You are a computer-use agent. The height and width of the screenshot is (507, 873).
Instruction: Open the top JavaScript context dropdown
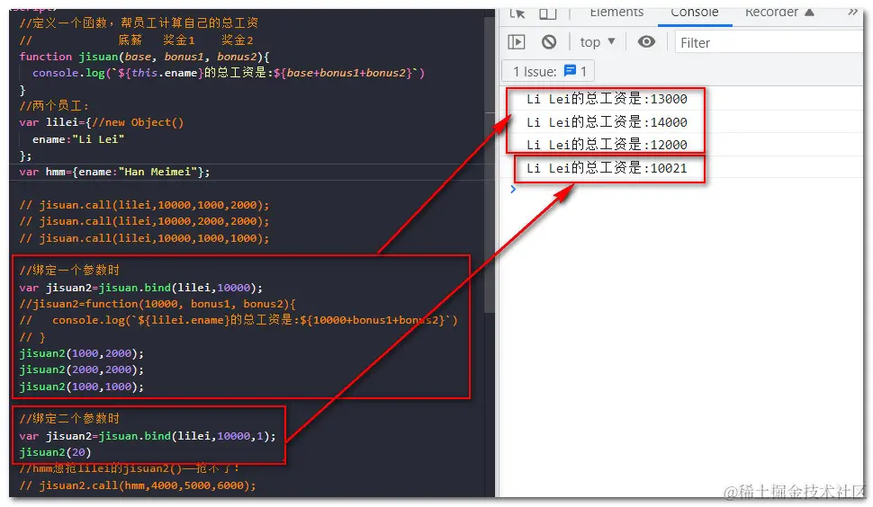598,42
